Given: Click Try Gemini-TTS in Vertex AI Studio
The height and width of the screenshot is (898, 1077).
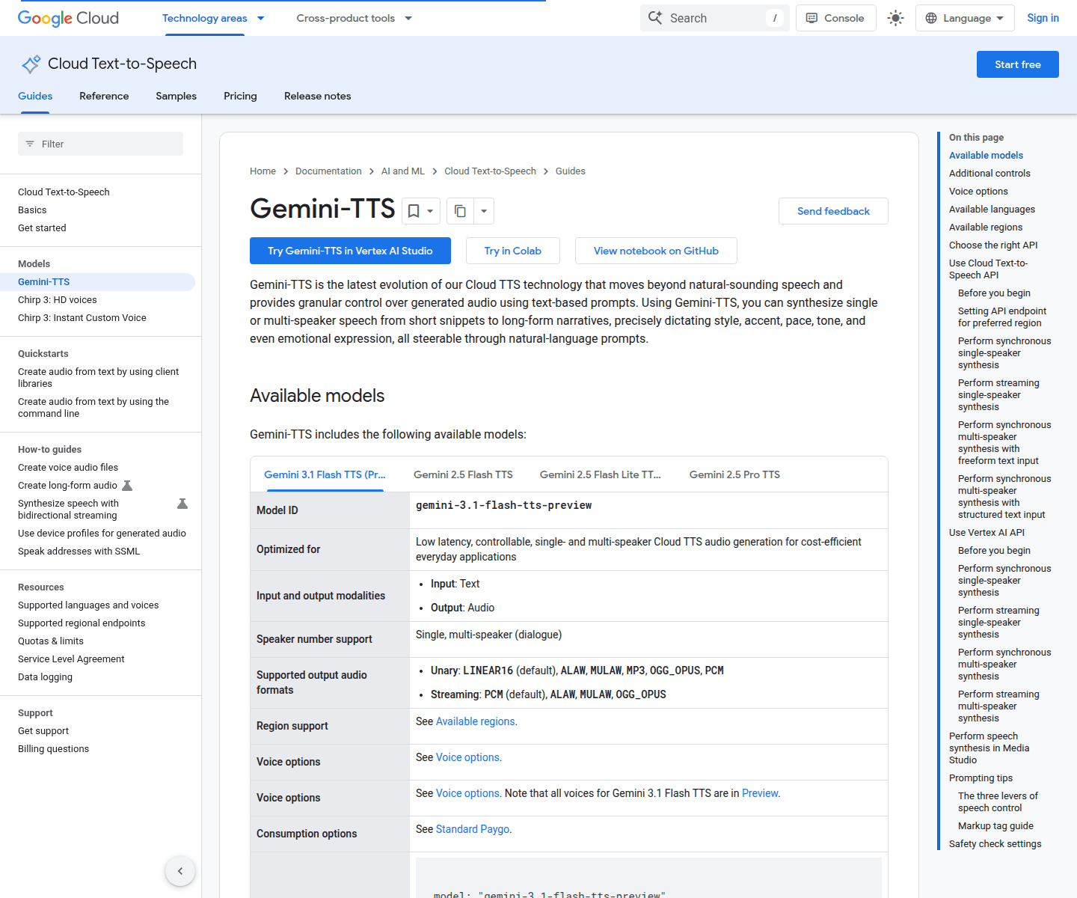Looking at the screenshot, I should [350, 251].
